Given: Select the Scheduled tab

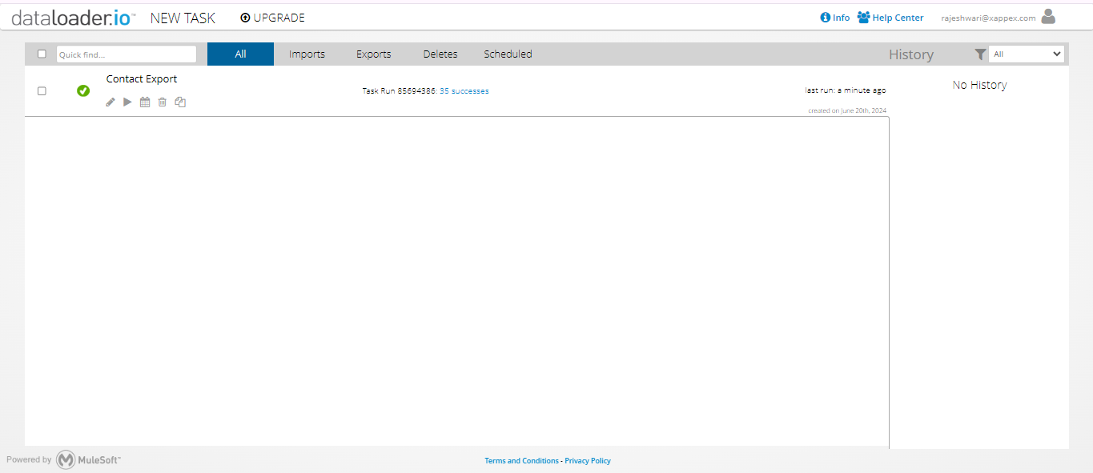Looking at the screenshot, I should (x=508, y=54).
